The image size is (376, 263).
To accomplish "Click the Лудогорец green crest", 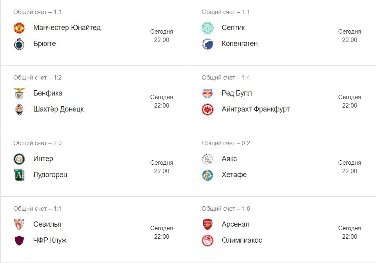I will point(19,175).
